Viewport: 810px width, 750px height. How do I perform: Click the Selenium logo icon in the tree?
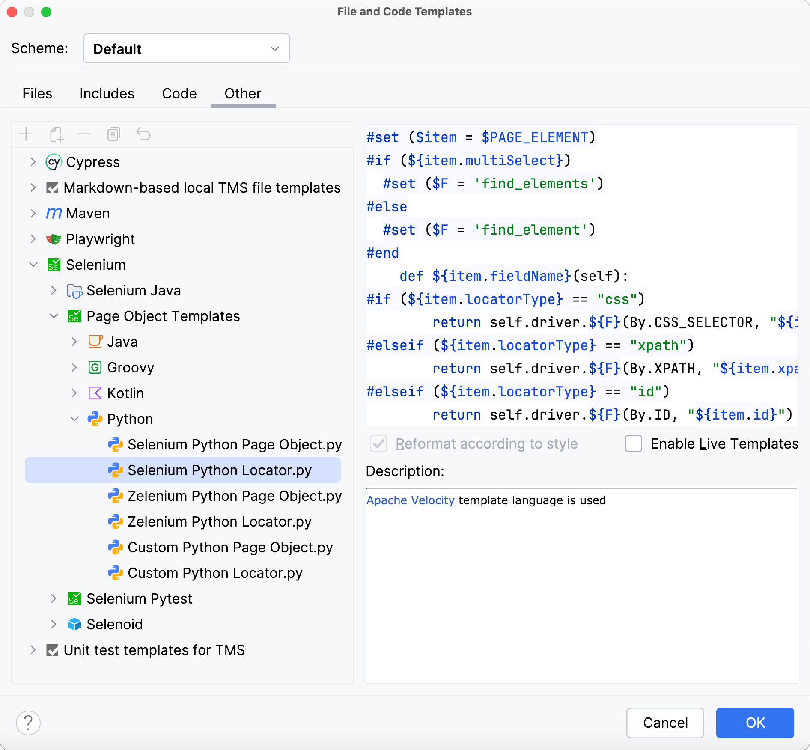53,265
